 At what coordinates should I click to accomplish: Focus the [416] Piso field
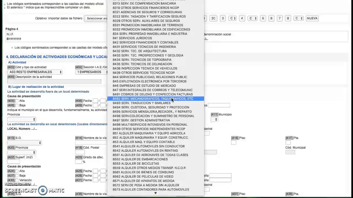pos(234,142)
